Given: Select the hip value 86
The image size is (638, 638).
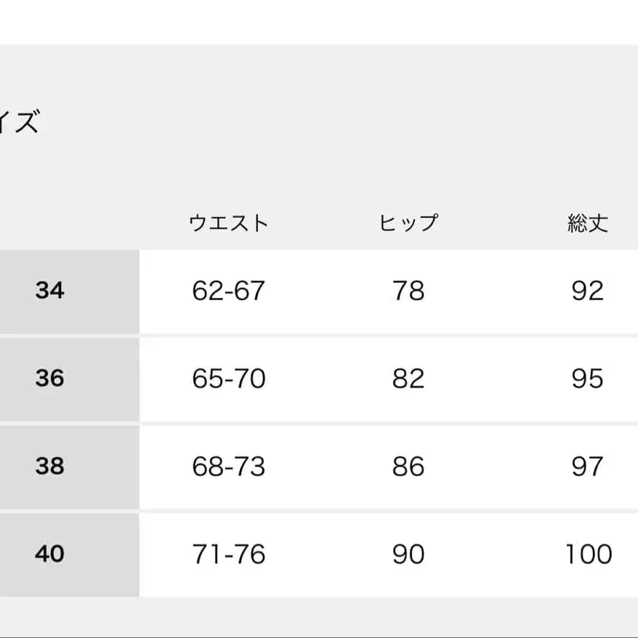Looking at the screenshot, I should pos(408,467).
